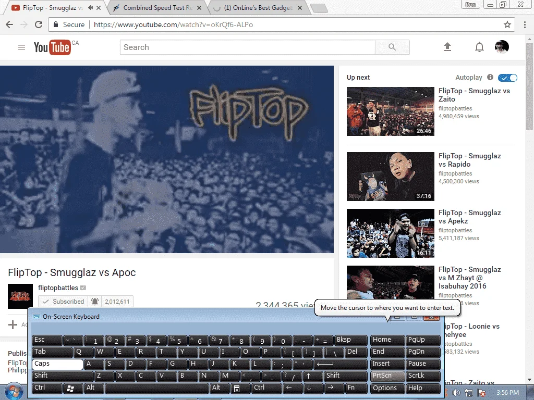
Task: Click the left Shift key
Action: 63,376
